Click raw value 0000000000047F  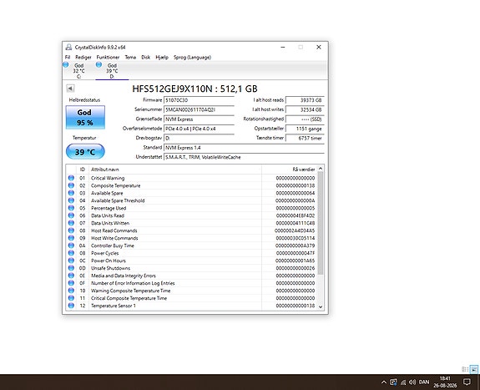pos(296,253)
